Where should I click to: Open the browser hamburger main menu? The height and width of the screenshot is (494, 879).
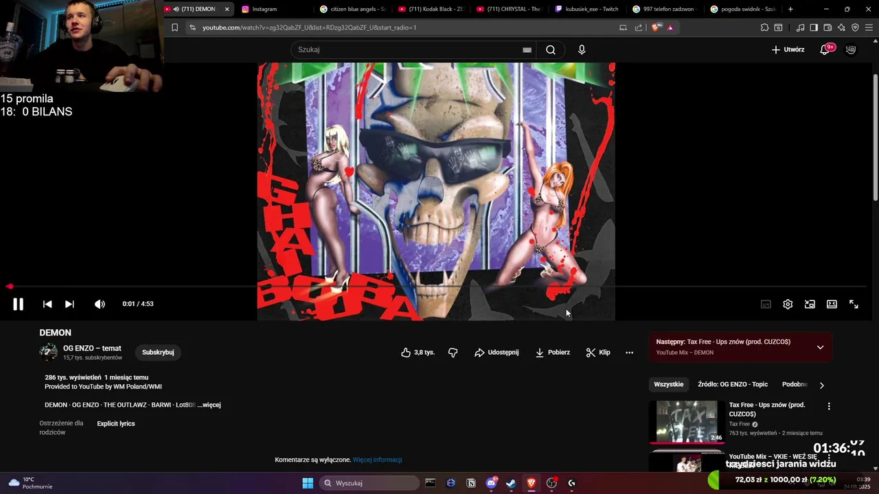pyautogui.click(x=869, y=27)
